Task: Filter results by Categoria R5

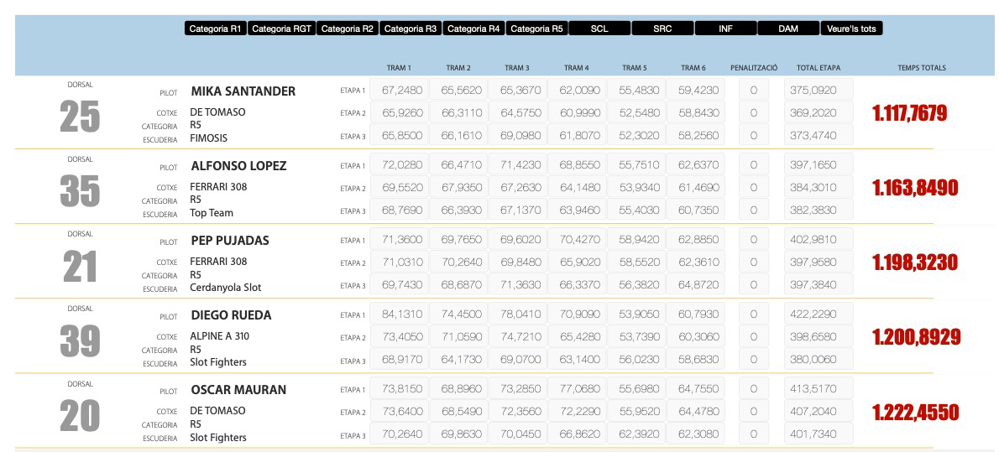Action: coord(536,29)
